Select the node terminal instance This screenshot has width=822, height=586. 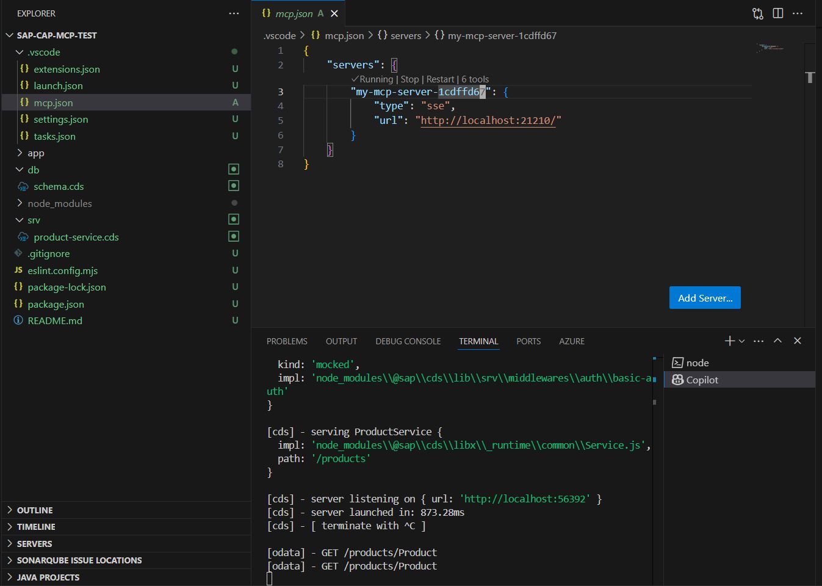tap(740, 363)
